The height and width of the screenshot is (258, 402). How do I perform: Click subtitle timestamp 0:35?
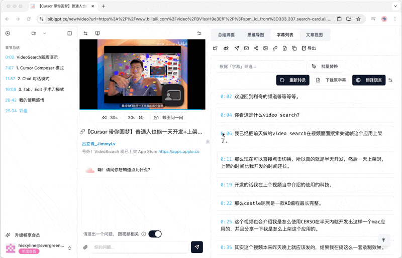coord(226,247)
